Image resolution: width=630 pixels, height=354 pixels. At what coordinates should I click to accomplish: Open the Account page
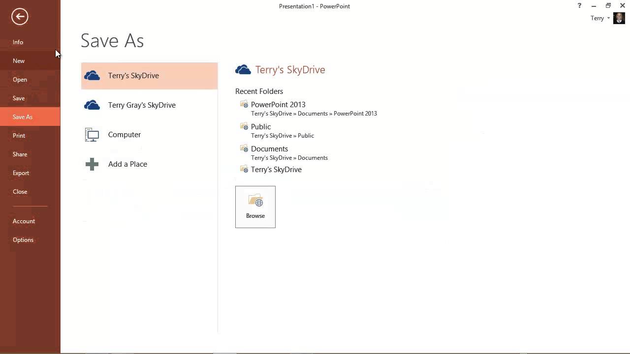point(30,221)
